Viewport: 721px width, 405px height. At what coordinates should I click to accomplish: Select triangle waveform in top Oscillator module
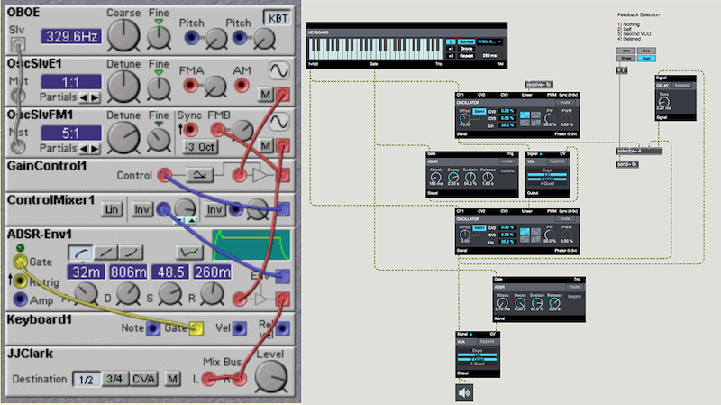point(535,115)
